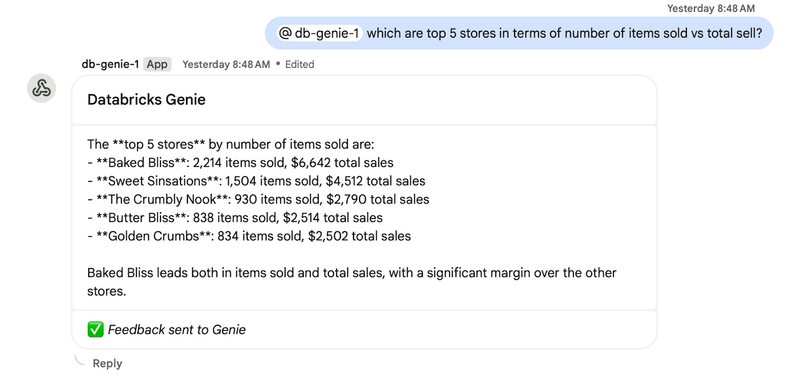The image size is (793, 381).
Task: Click the timestamp beside the App badge
Action: click(x=226, y=64)
